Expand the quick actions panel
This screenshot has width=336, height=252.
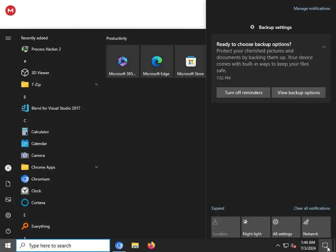tap(218, 208)
